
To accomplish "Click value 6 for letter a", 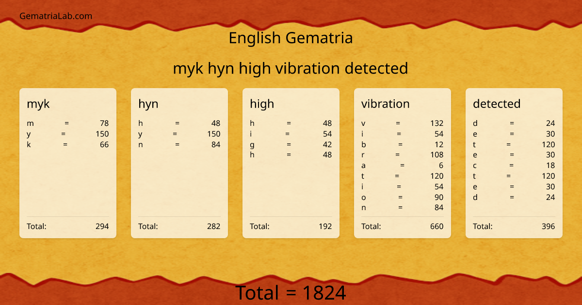I will (x=441, y=166).
